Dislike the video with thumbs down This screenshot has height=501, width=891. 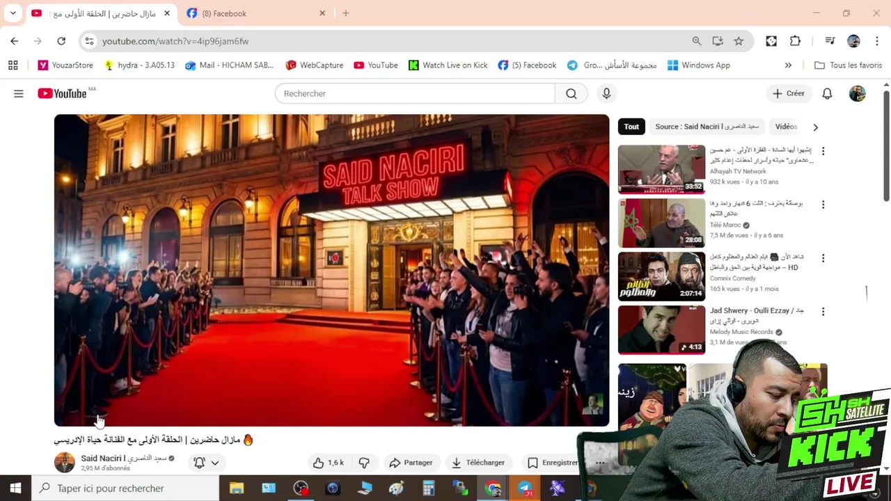[364, 463]
